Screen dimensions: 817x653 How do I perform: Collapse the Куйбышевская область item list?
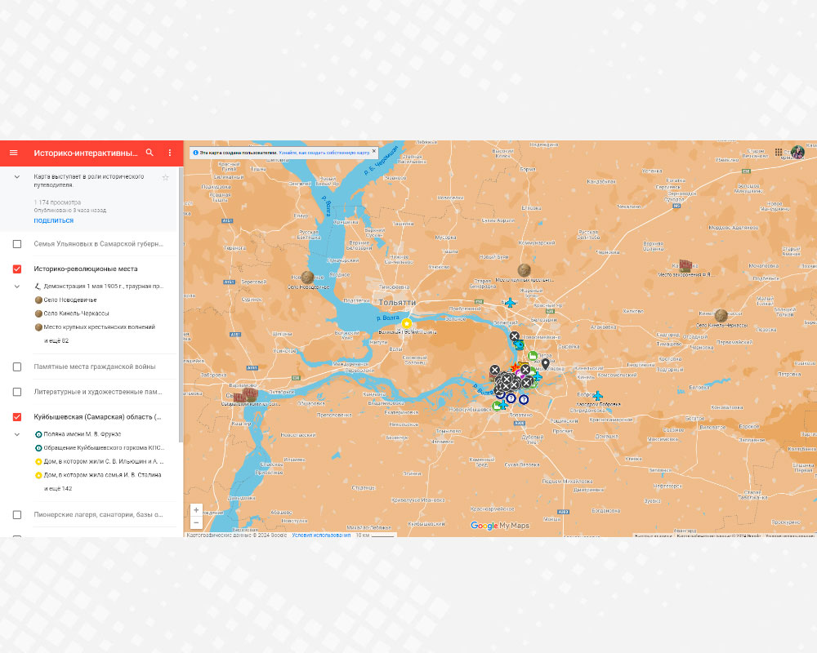(17, 434)
